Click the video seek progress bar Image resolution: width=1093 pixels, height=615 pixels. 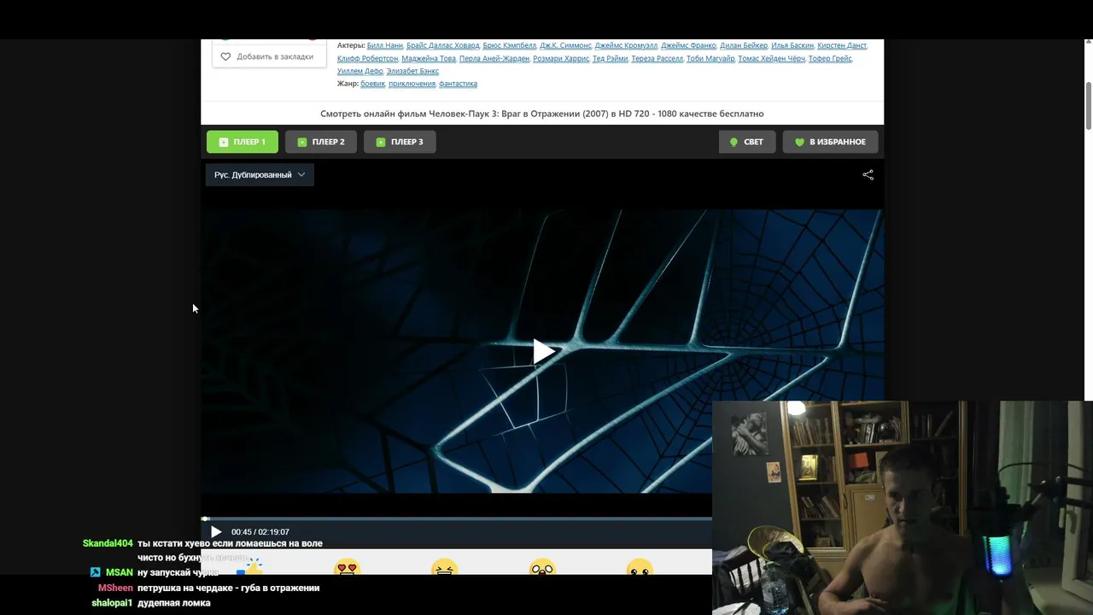pyautogui.click(x=457, y=518)
